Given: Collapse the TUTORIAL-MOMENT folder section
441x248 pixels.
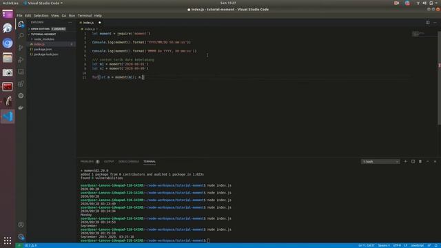Looking at the screenshot, I should 43,34.
